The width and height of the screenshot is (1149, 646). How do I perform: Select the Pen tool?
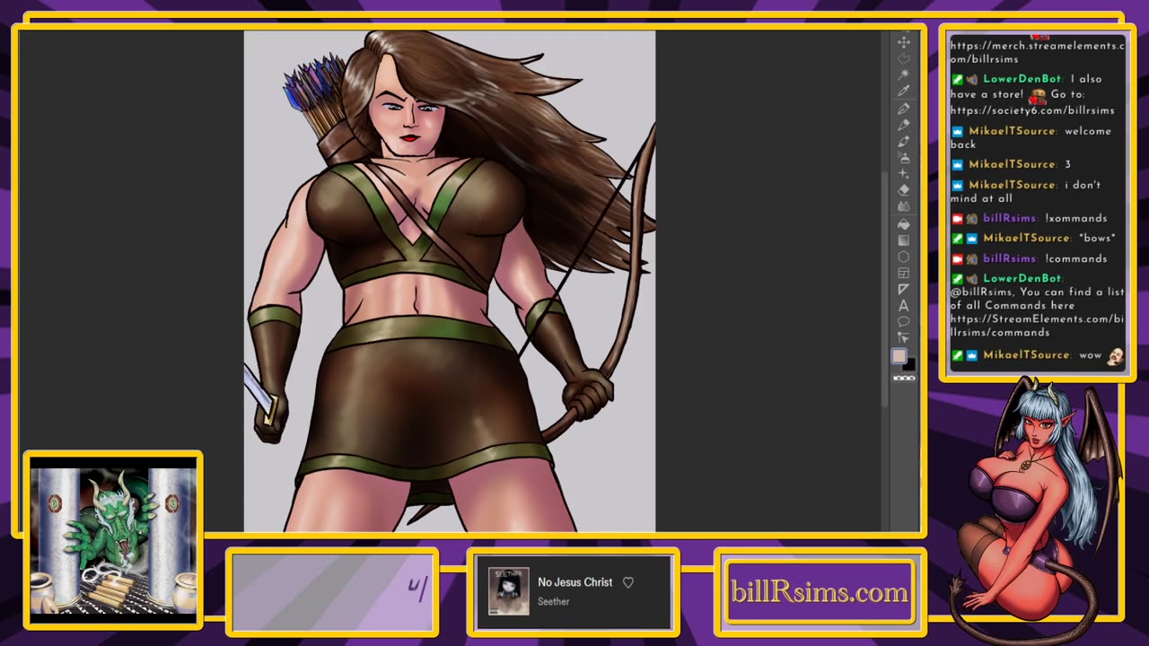tap(904, 109)
